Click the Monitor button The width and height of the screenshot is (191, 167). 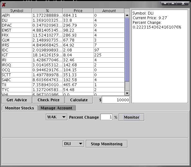(x=131, y=117)
